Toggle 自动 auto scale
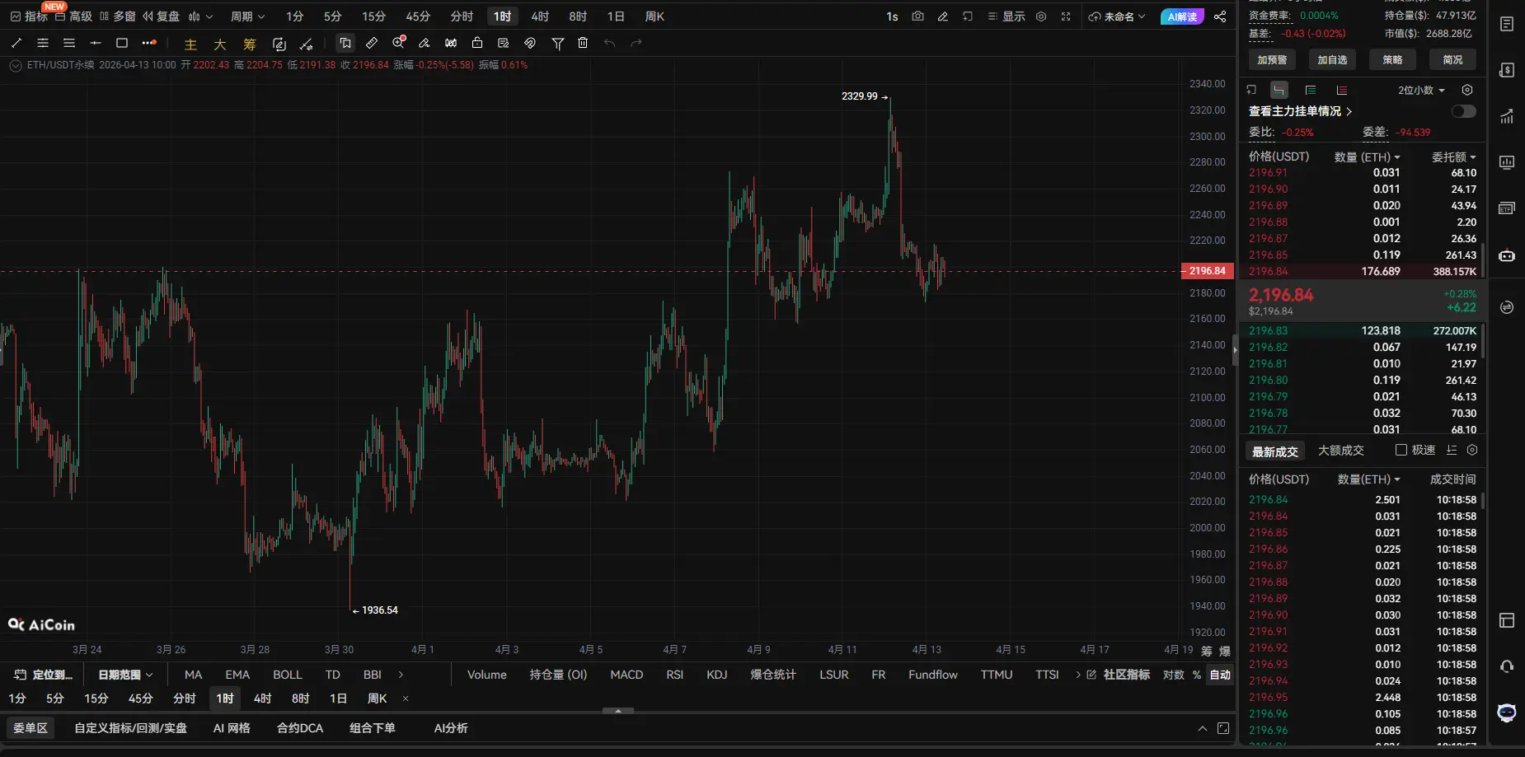The image size is (1525, 757). point(1220,675)
